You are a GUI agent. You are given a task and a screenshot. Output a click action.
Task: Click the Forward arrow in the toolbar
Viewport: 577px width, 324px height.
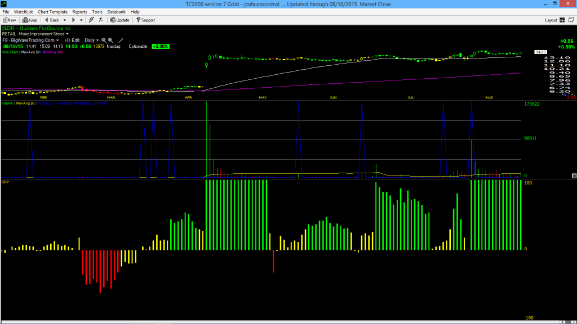coord(73,20)
